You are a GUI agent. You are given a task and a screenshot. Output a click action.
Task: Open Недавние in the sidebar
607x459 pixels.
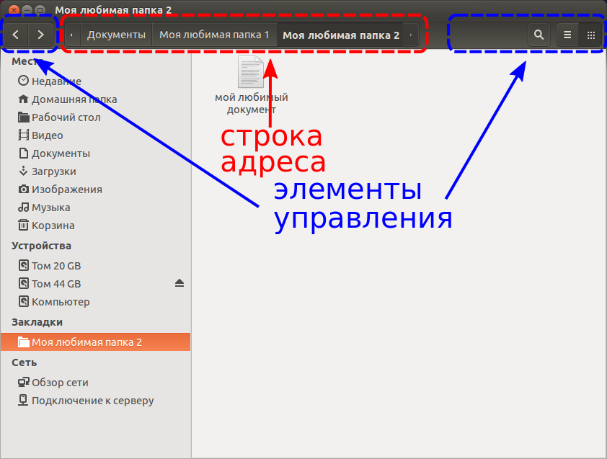pyautogui.click(x=56, y=81)
